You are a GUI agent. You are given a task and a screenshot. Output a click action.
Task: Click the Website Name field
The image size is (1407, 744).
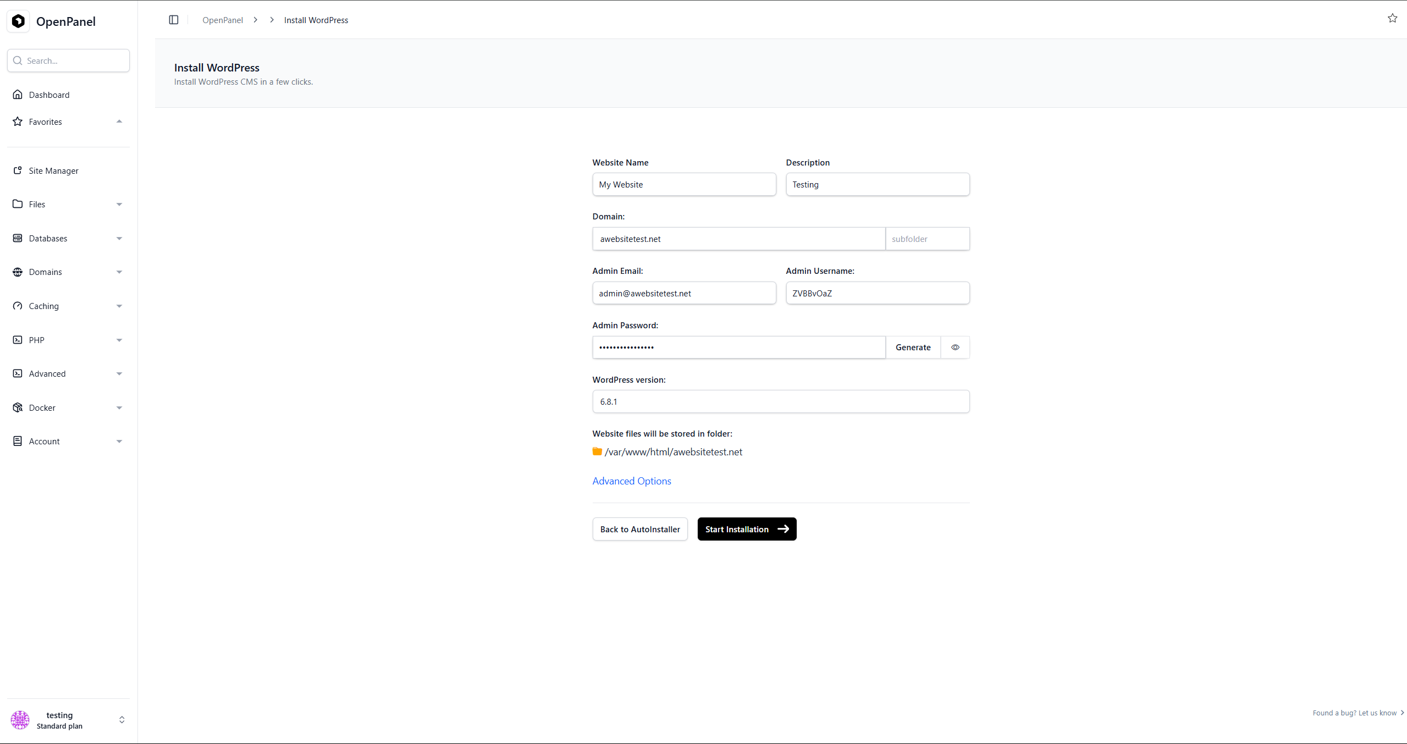pyautogui.click(x=684, y=184)
